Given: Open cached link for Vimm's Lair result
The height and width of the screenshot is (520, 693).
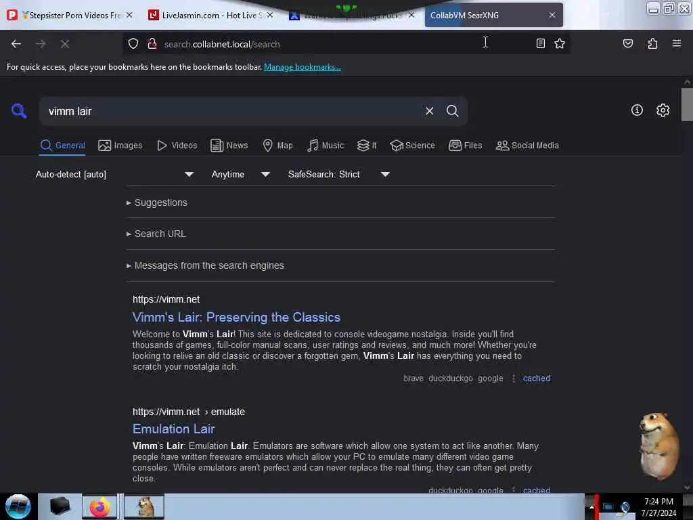Looking at the screenshot, I should pos(537,378).
